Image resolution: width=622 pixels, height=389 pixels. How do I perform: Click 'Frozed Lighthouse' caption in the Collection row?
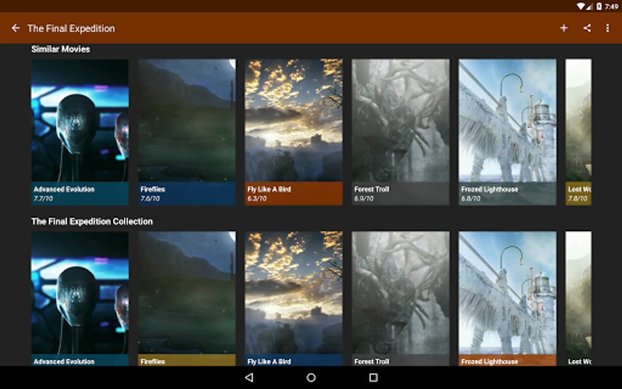489,361
